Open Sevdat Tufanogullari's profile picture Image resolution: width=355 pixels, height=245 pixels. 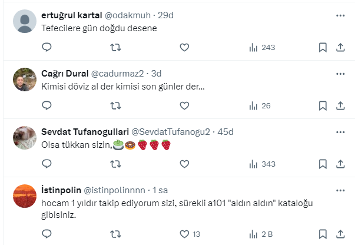pos(25,138)
